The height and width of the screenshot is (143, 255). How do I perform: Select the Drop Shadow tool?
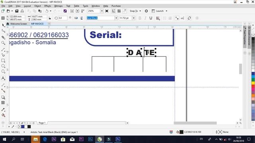point(3,97)
